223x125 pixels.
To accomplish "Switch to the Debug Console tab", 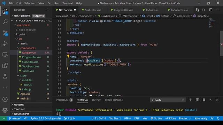I will pyautogui.click(x=114, y=100).
